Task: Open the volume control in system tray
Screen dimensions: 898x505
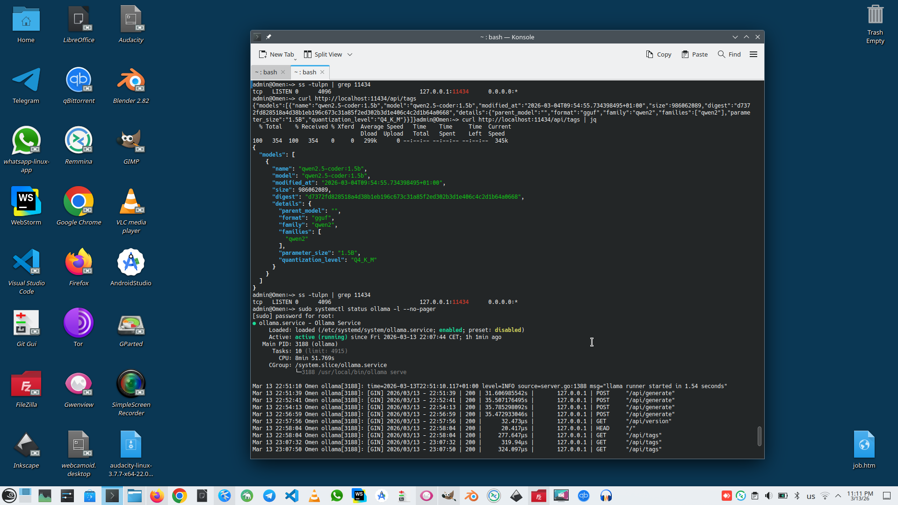Action: tap(768, 496)
